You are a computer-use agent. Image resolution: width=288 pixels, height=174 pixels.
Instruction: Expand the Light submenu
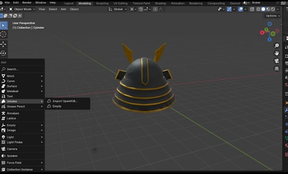click(22, 137)
